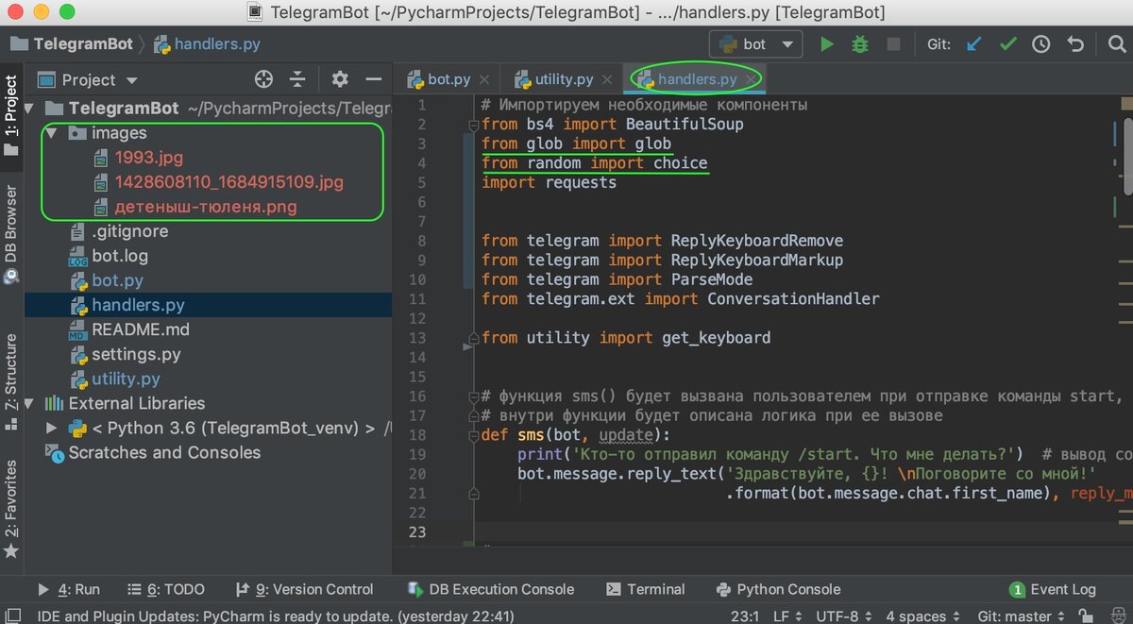Commit changes with the green Git checkmark
Image resolution: width=1133 pixels, height=624 pixels.
coord(1008,43)
